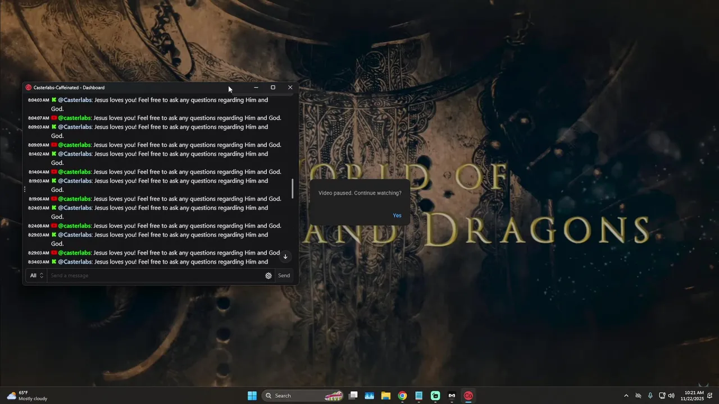The image size is (719, 404).
Task: Open the photos app icon on the taskbar
Action: (370, 396)
